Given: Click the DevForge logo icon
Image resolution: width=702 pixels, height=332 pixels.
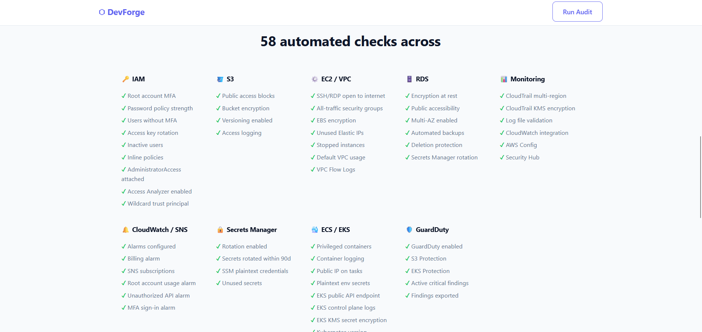Looking at the screenshot, I should (102, 12).
